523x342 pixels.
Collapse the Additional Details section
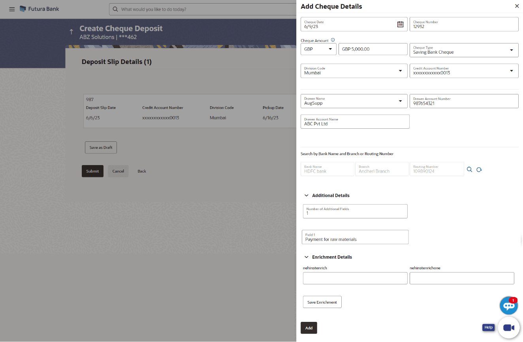pyautogui.click(x=307, y=195)
